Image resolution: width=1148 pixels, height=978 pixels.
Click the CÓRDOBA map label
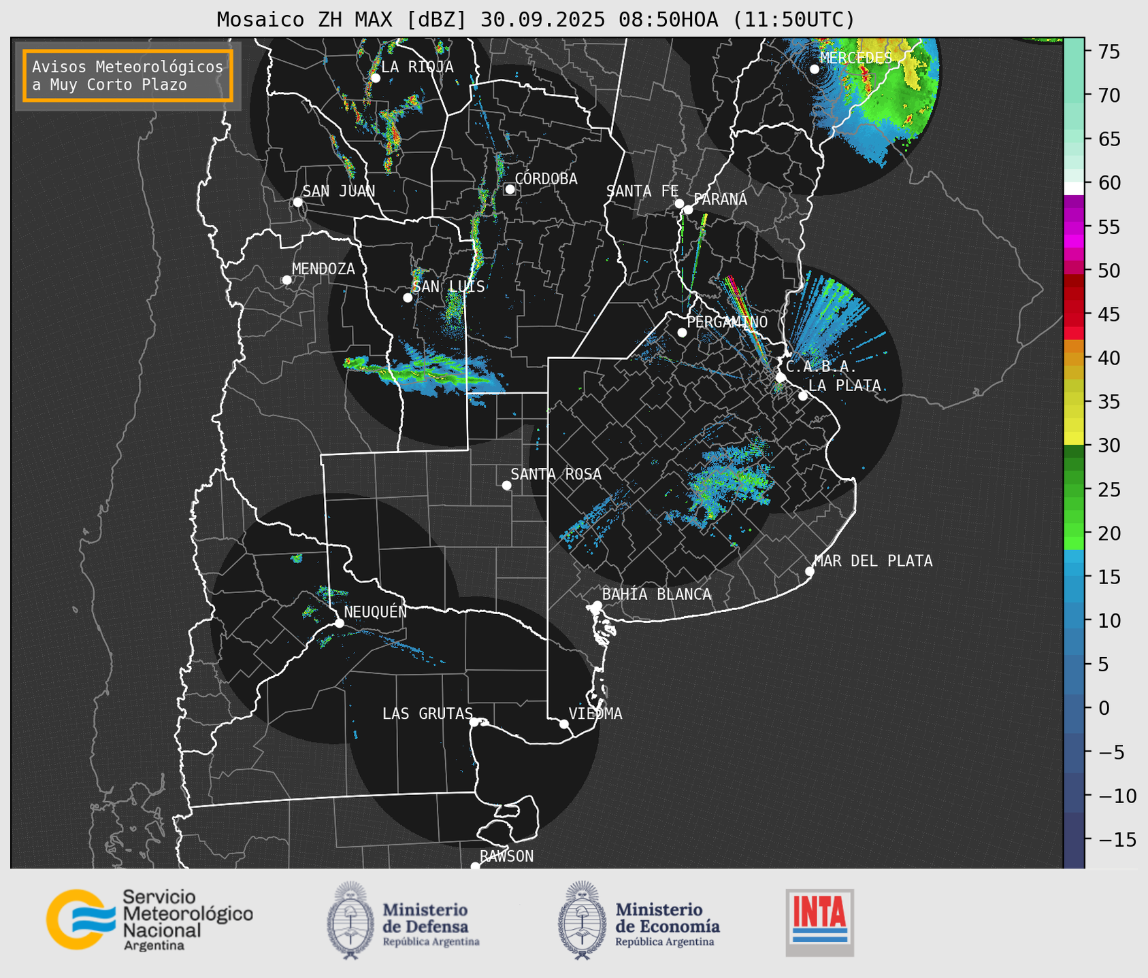click(546, 178)
